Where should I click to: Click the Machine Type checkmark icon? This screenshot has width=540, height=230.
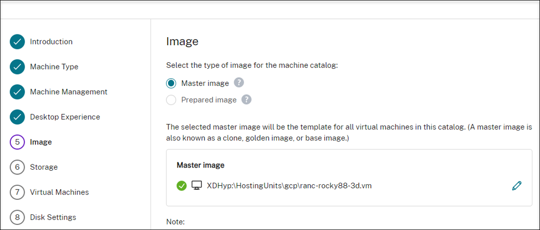[x=17, y=67]
